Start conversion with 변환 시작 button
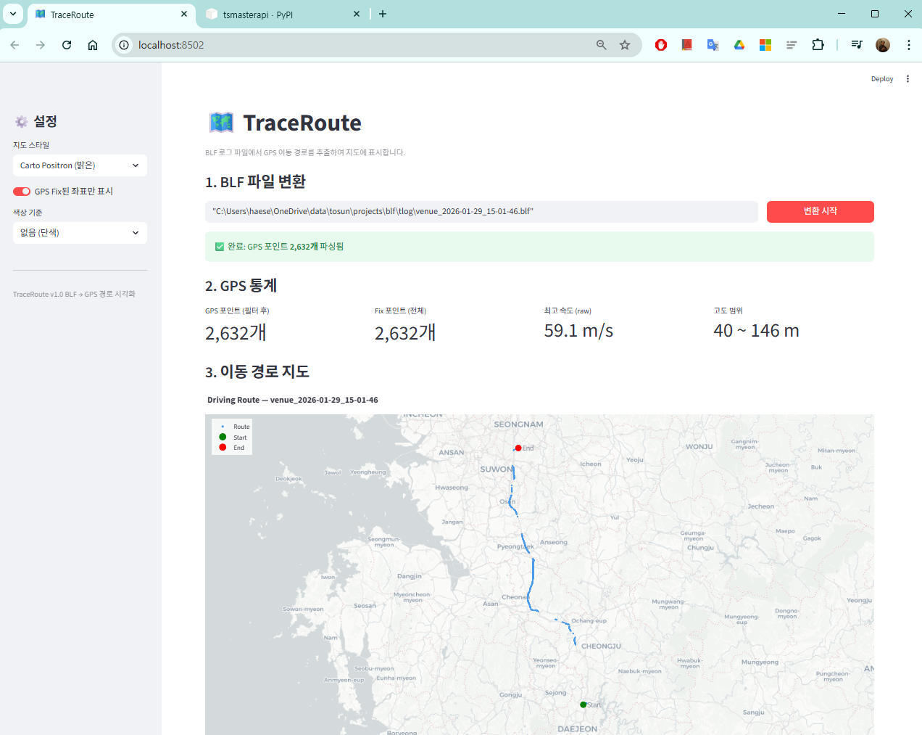Viewport: 922px width, 735px height. (x=821, y=211)
